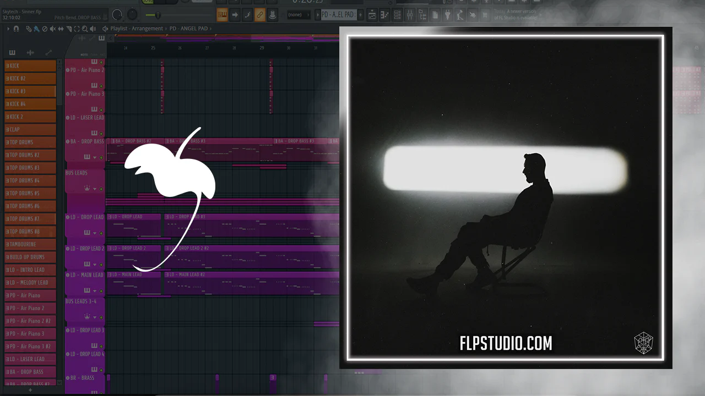Click the left knob in the top toolbar
The width and height of the screenshot is (705, 396).
(117, 15)
